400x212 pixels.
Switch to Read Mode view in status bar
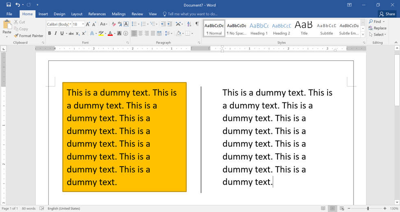point(323,208)
